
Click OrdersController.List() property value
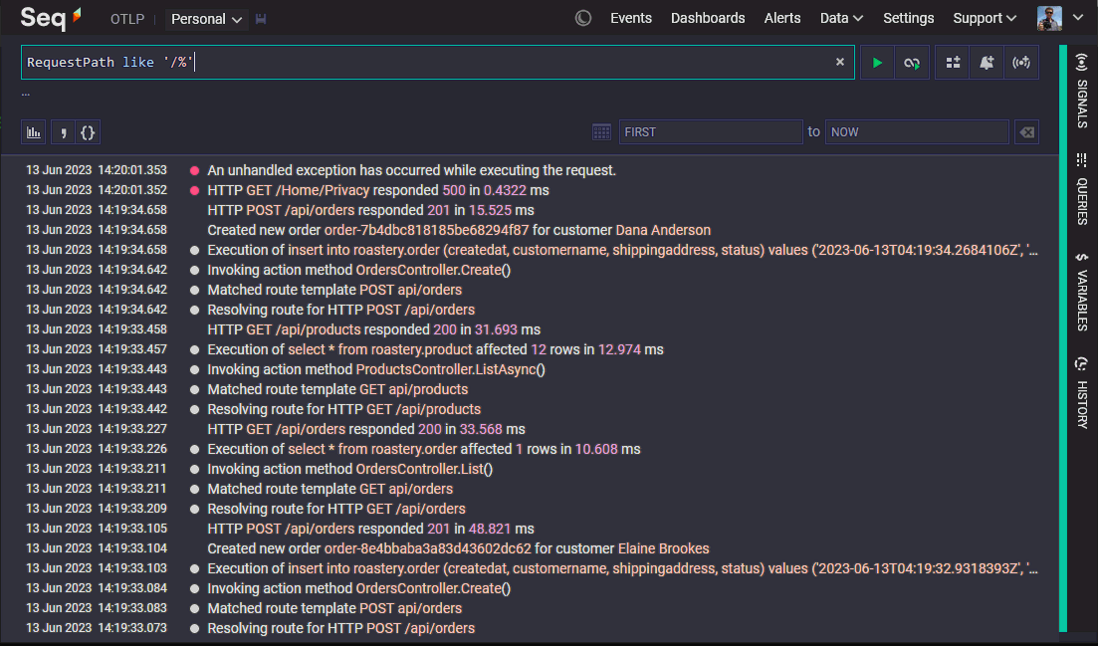424,469
